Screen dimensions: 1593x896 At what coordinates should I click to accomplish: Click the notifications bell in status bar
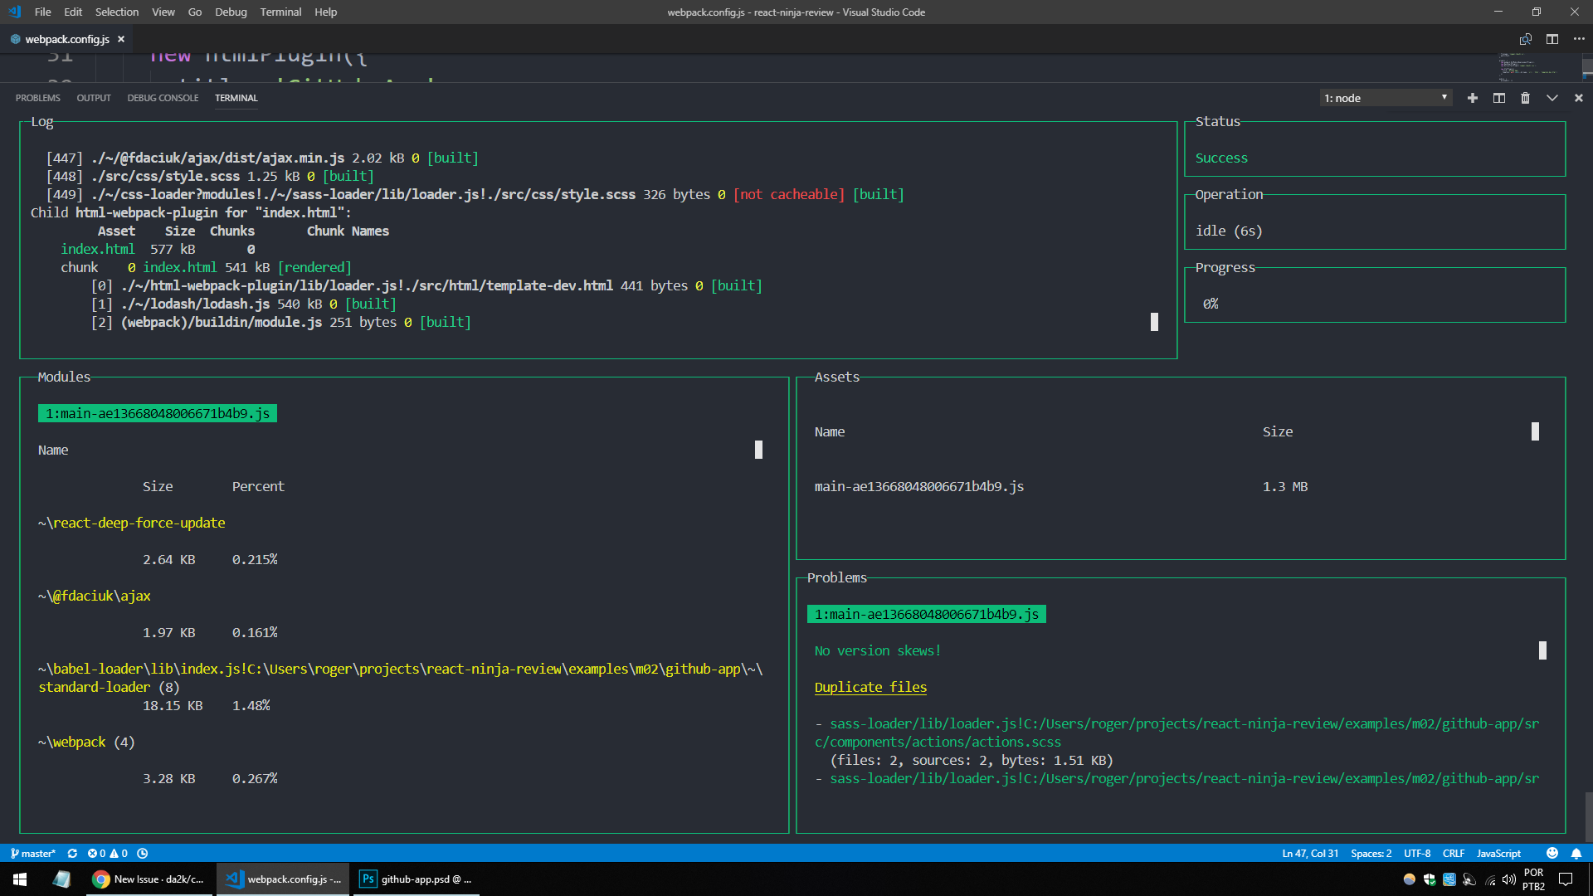(1576, 853)
